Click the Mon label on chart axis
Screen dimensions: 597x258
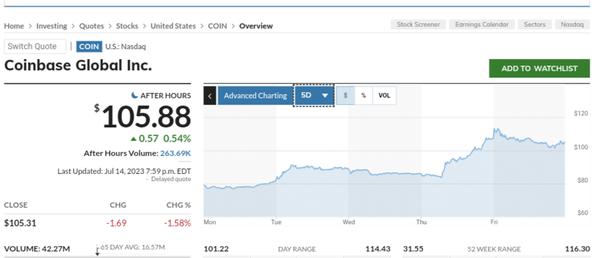pos(209,222)
